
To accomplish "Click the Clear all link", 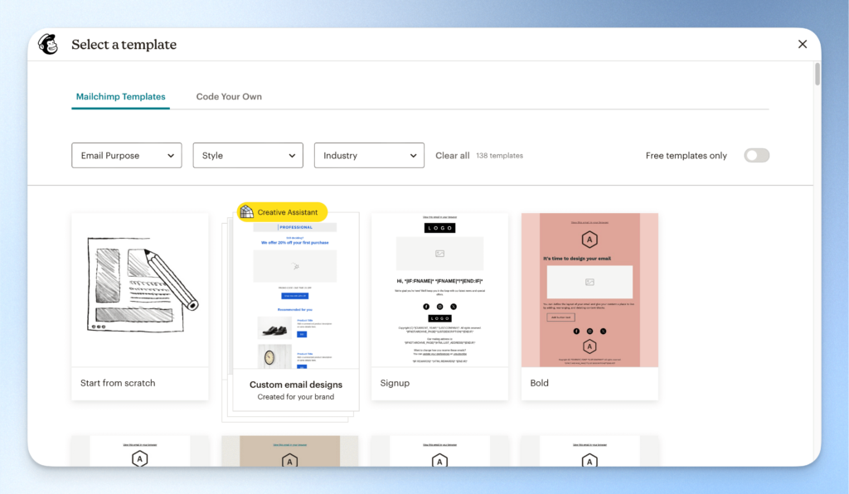I will coord(452,155).
